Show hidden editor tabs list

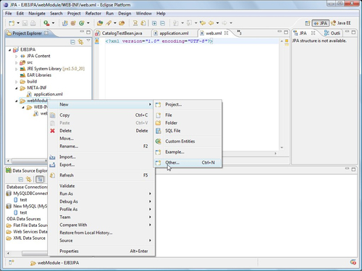click(x=239, y=33)
